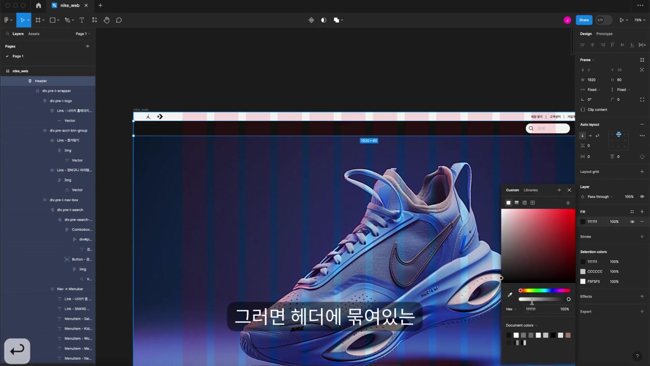Screen dimensions: 650x366
Task: Click the eyedropper in color picker
Action: [510, 294]
